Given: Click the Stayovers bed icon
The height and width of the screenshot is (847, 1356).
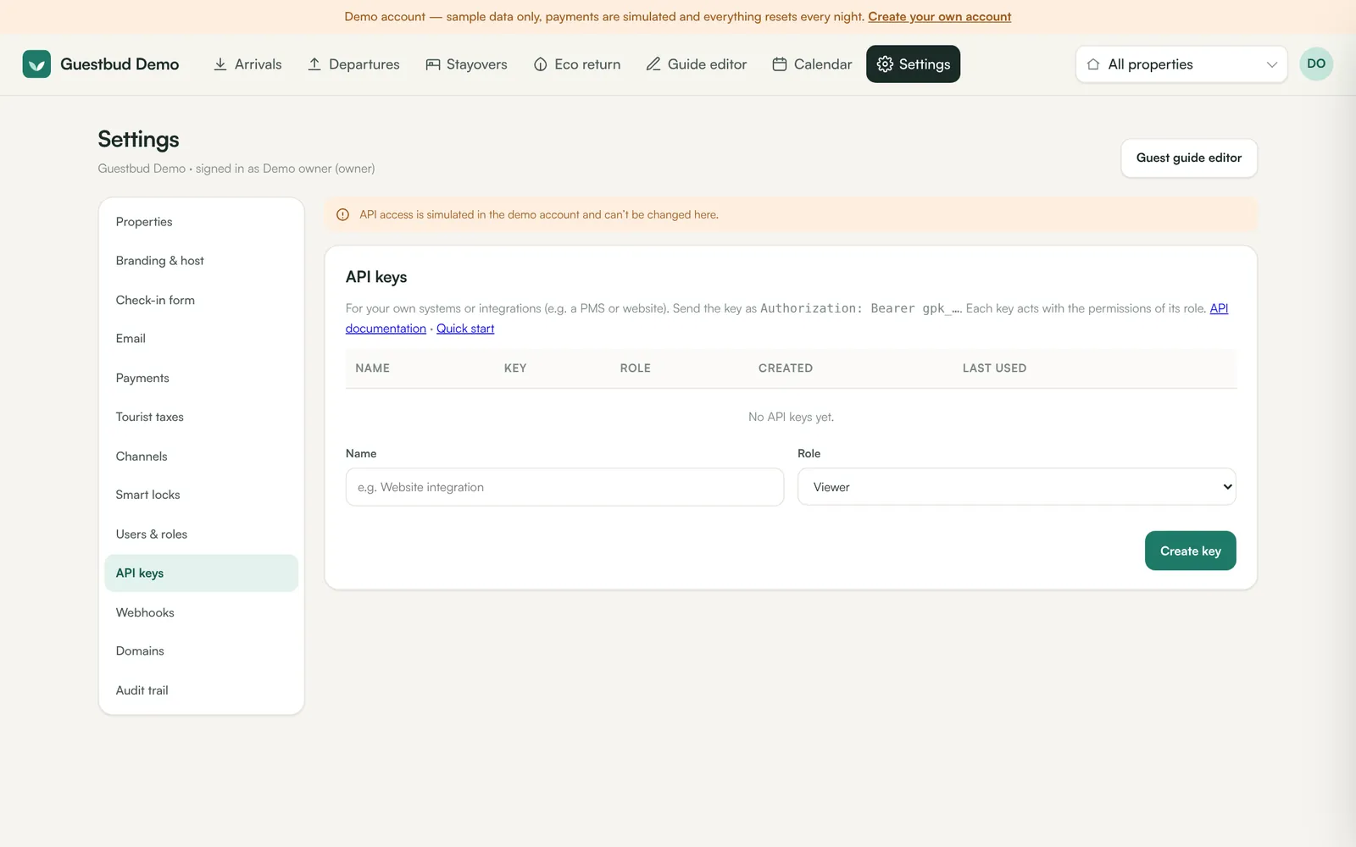Looking at the screenshot, I should coord(433,64).
